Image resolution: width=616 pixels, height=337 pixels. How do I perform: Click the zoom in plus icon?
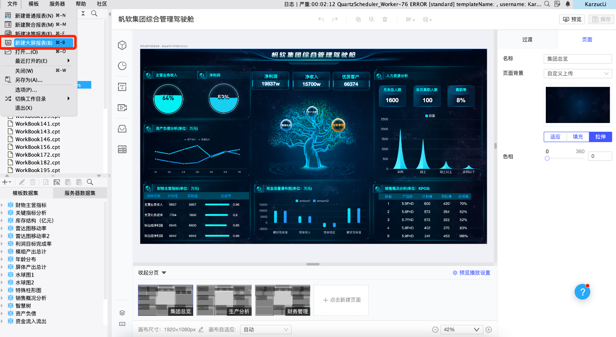click(488, 330)
